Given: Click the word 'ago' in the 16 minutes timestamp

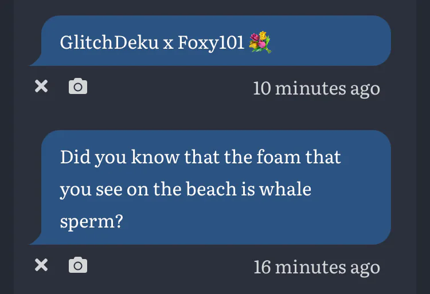Looking at the screenshot, I should click(365, 269).
